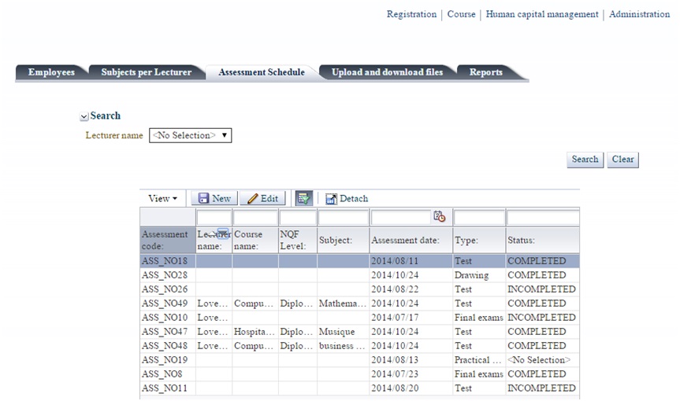
Task: Open the Lecturer name dropdown
Action: click(190, 135)
